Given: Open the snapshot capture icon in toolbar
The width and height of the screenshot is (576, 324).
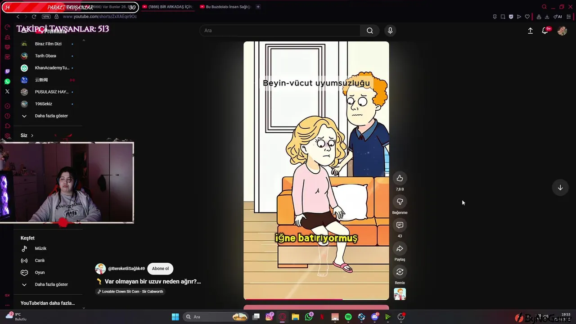Looking at the screenshot, I should [x=503, y=17].
